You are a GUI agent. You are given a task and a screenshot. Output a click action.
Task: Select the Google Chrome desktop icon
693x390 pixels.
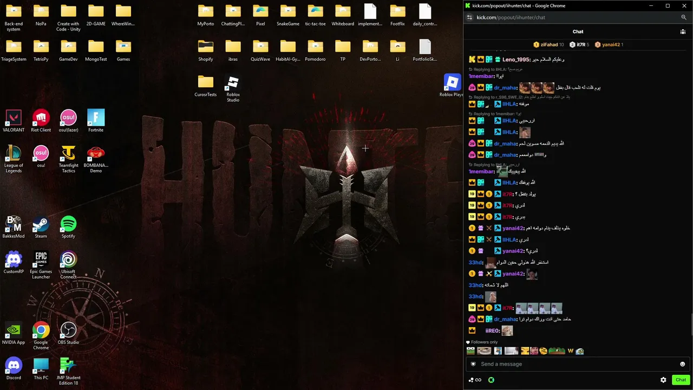[41, 336]
